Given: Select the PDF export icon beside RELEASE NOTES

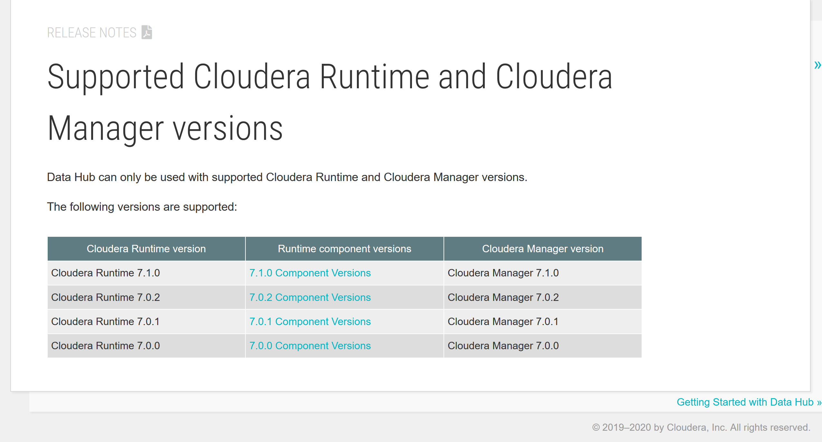Looking at the screenshot, I should [x=147, y=32].
